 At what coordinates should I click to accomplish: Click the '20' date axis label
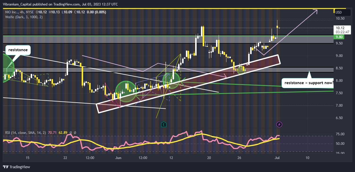(x=209, y=158)
